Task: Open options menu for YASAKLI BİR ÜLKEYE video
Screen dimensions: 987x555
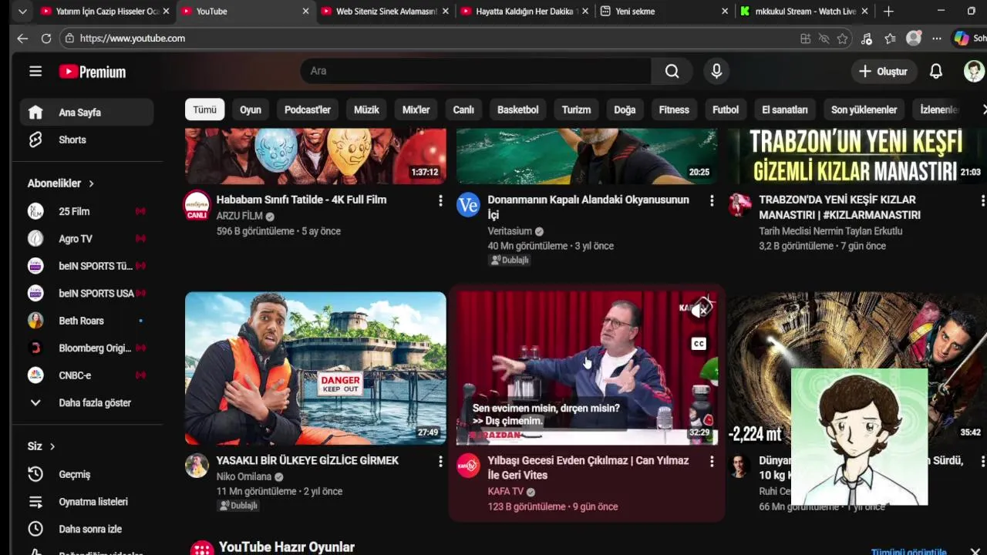Action: pyautogui.click(x=440, y=461)
